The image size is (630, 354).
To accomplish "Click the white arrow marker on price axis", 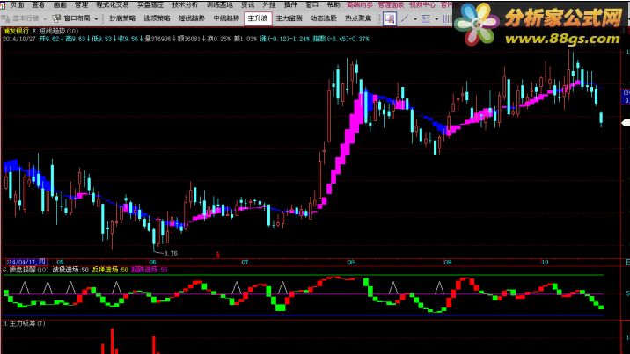I will 626,123.
